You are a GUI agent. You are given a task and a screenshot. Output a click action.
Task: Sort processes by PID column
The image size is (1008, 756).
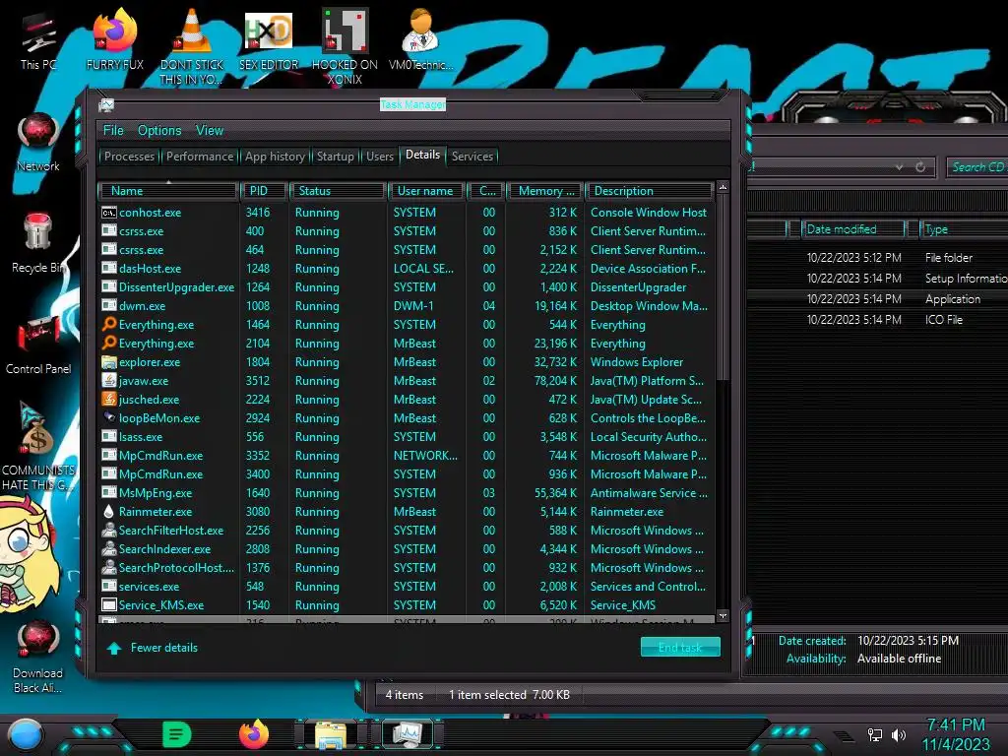[263, 191]
